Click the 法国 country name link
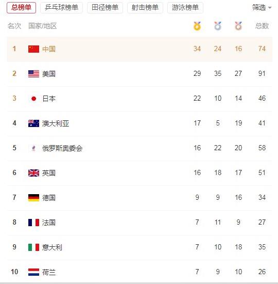 coord(49,223)
